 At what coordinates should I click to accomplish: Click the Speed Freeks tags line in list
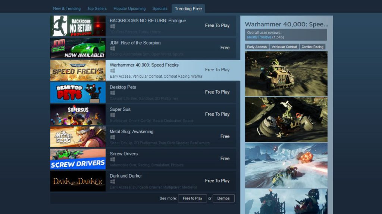coord(156,77)
